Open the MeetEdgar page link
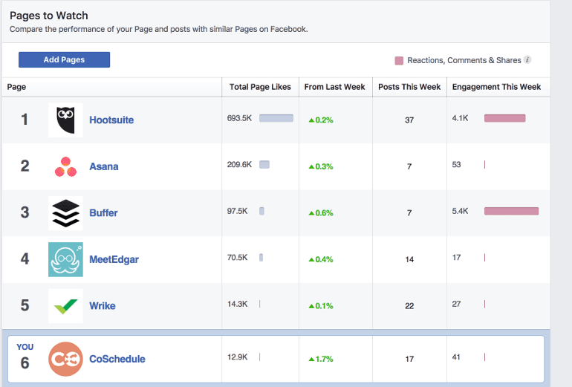Image resolution: width=572 pixels, height=387 pixels. [x=114, y=259]
